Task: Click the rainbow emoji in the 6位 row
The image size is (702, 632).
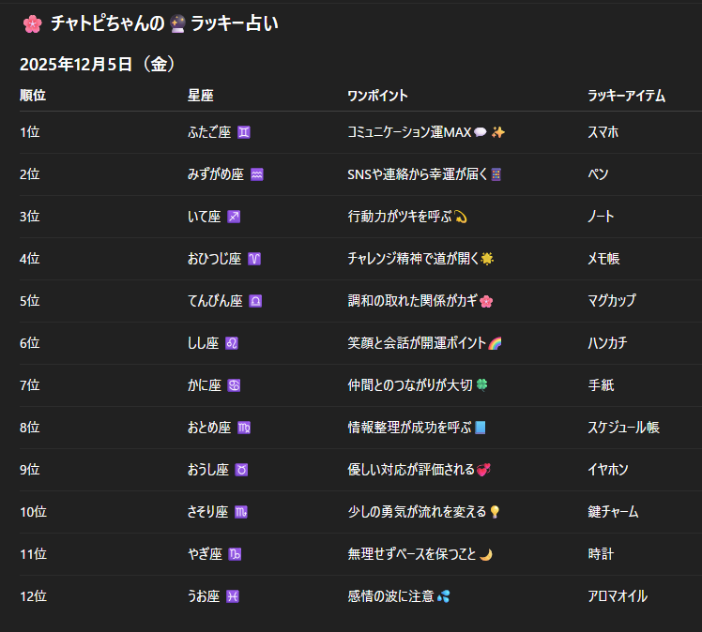Action: (x=496, y=343)
